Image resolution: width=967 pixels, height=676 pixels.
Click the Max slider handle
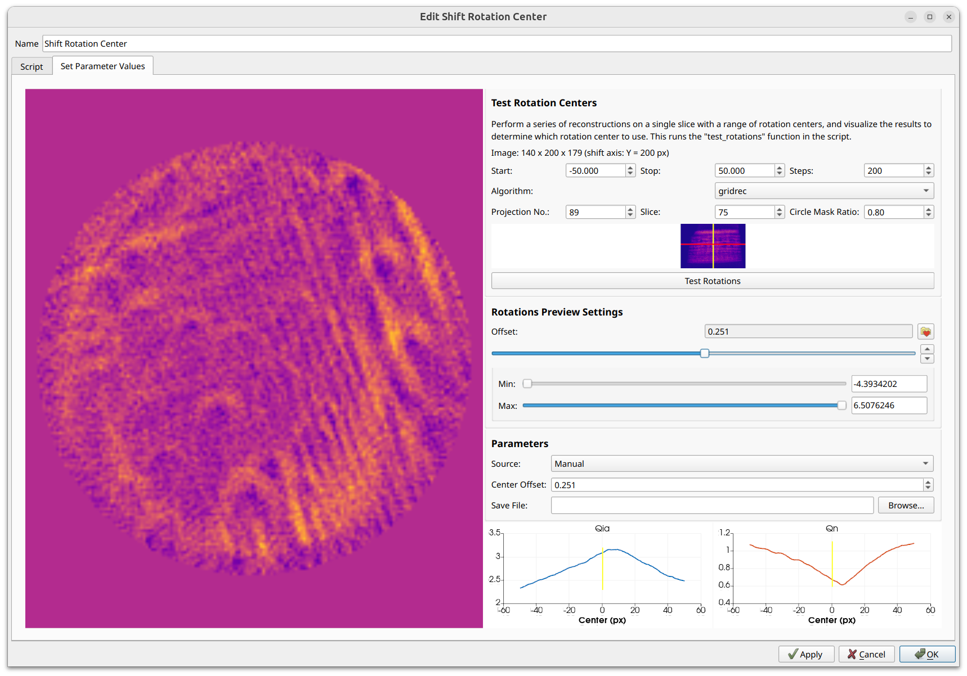point(841,405)
